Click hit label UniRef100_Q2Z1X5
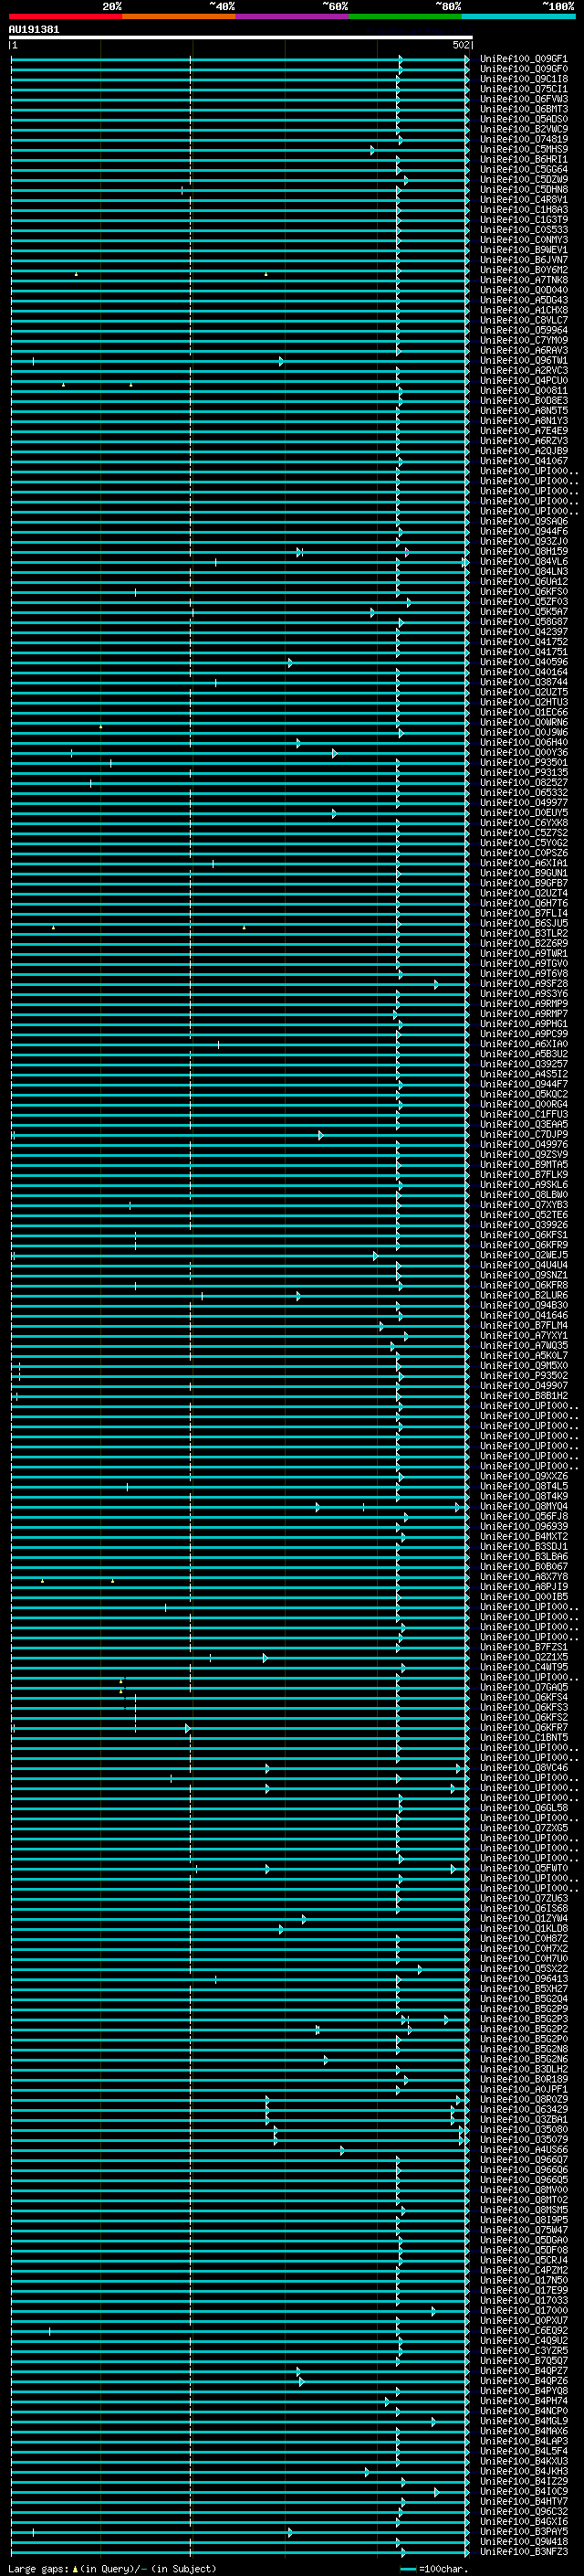This screenshot has height=2576, width=584. click(x=524, y=1658)
